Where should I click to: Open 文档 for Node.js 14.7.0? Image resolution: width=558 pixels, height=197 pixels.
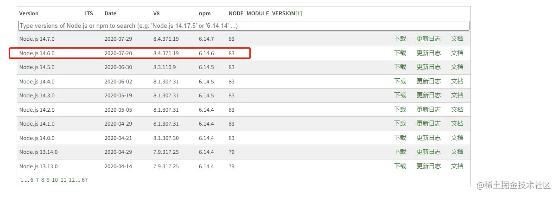tap(457, 39)
